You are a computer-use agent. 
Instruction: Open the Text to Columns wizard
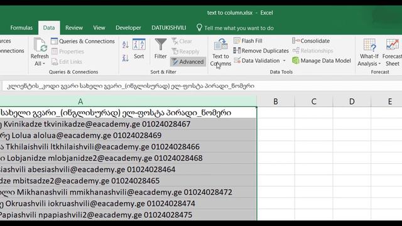220,53
